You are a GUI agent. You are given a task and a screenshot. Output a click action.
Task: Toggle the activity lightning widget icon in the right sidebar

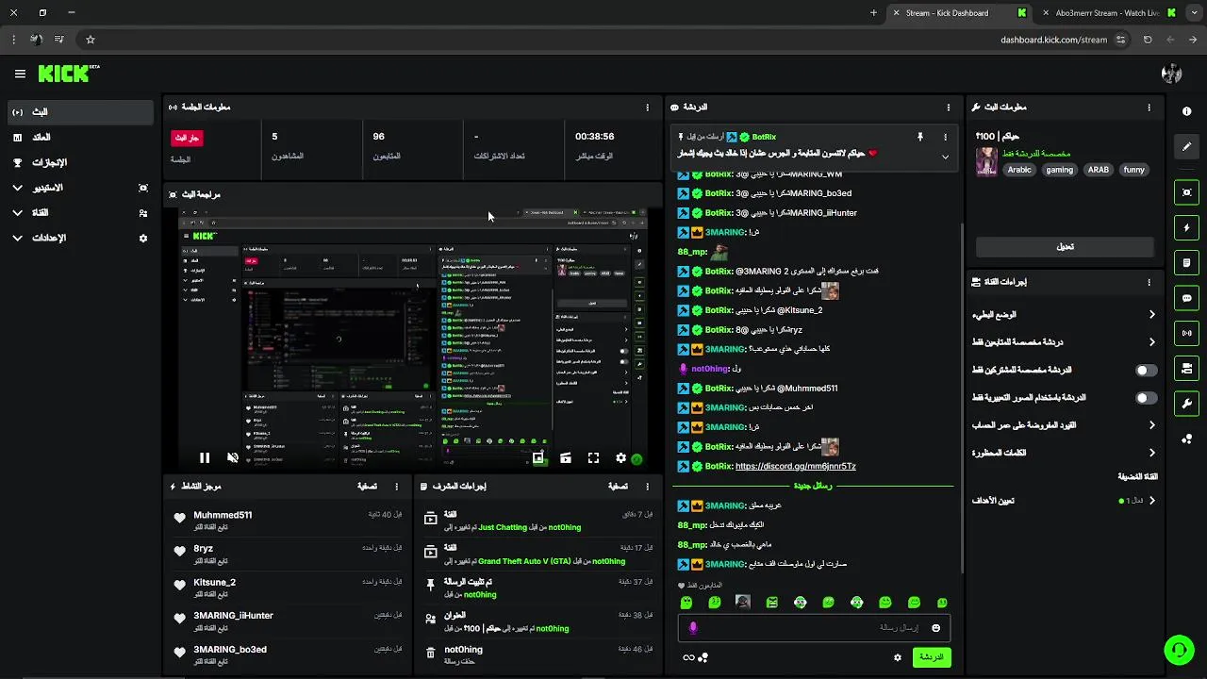coord(1186,227)
